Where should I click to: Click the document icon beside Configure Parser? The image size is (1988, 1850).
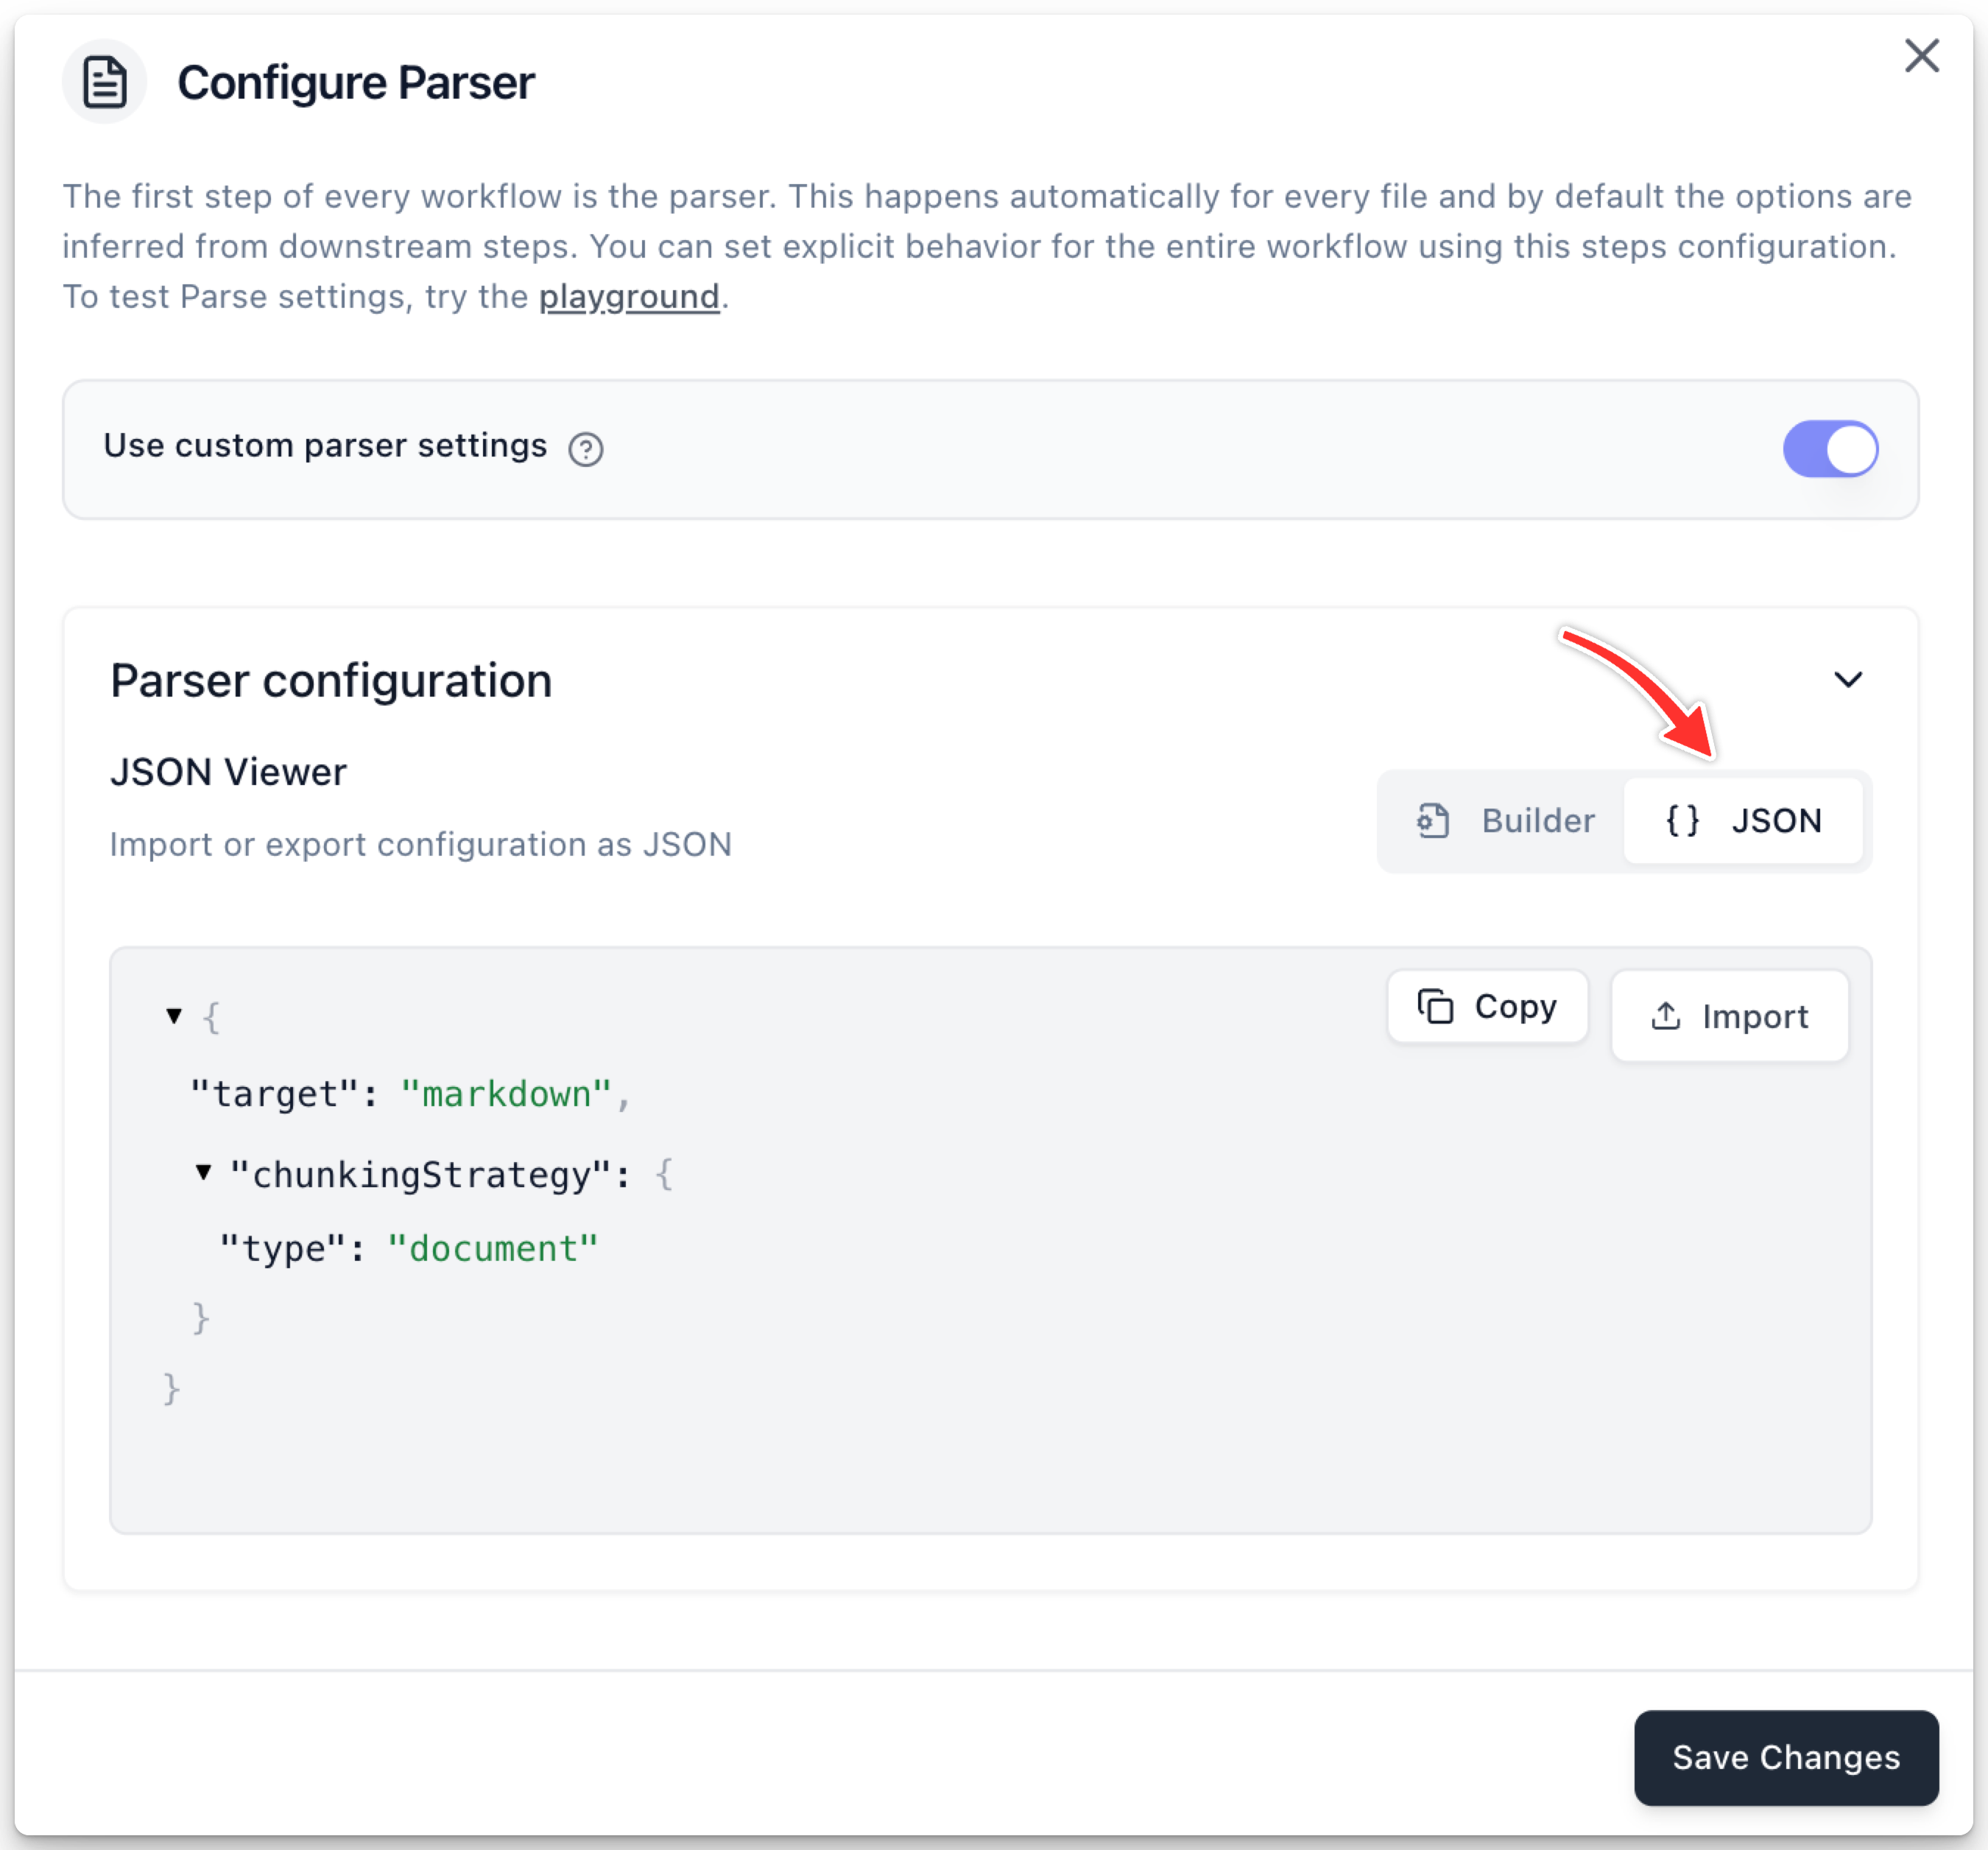[104, 82]
